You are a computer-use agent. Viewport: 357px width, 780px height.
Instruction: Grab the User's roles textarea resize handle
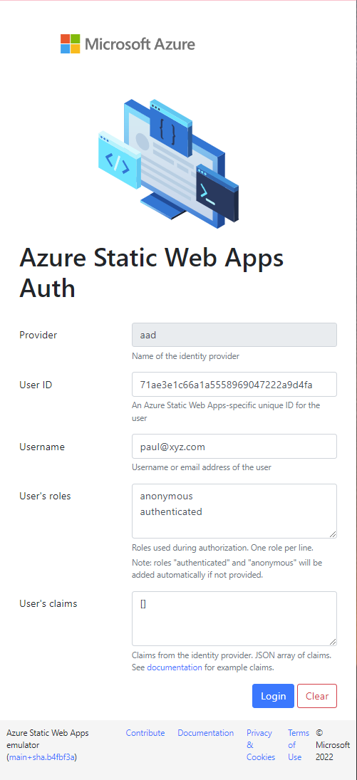[333, 534]
